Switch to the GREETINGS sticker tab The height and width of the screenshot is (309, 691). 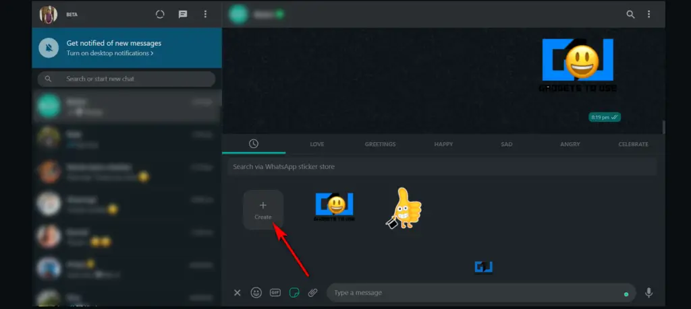click(x=381, y=144)
